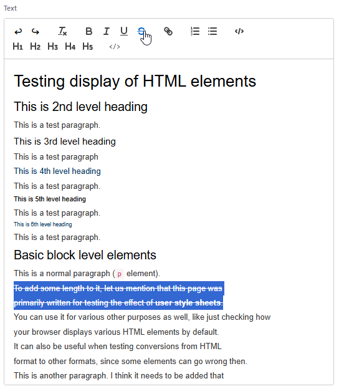
Task: Click 'This is a test paragraph' without period
Action: tap(56, 157)
